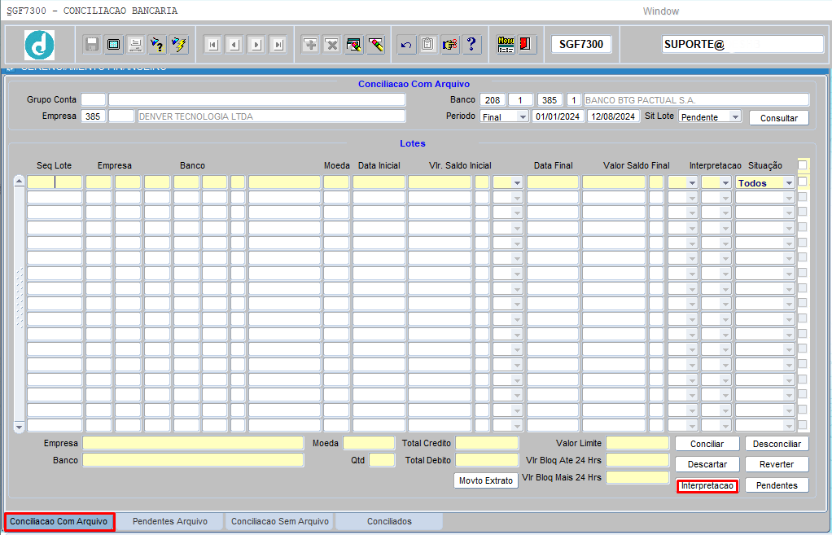Click the Desconciliar button
Screen dimensions: 832x535
[x=777, y=444]
